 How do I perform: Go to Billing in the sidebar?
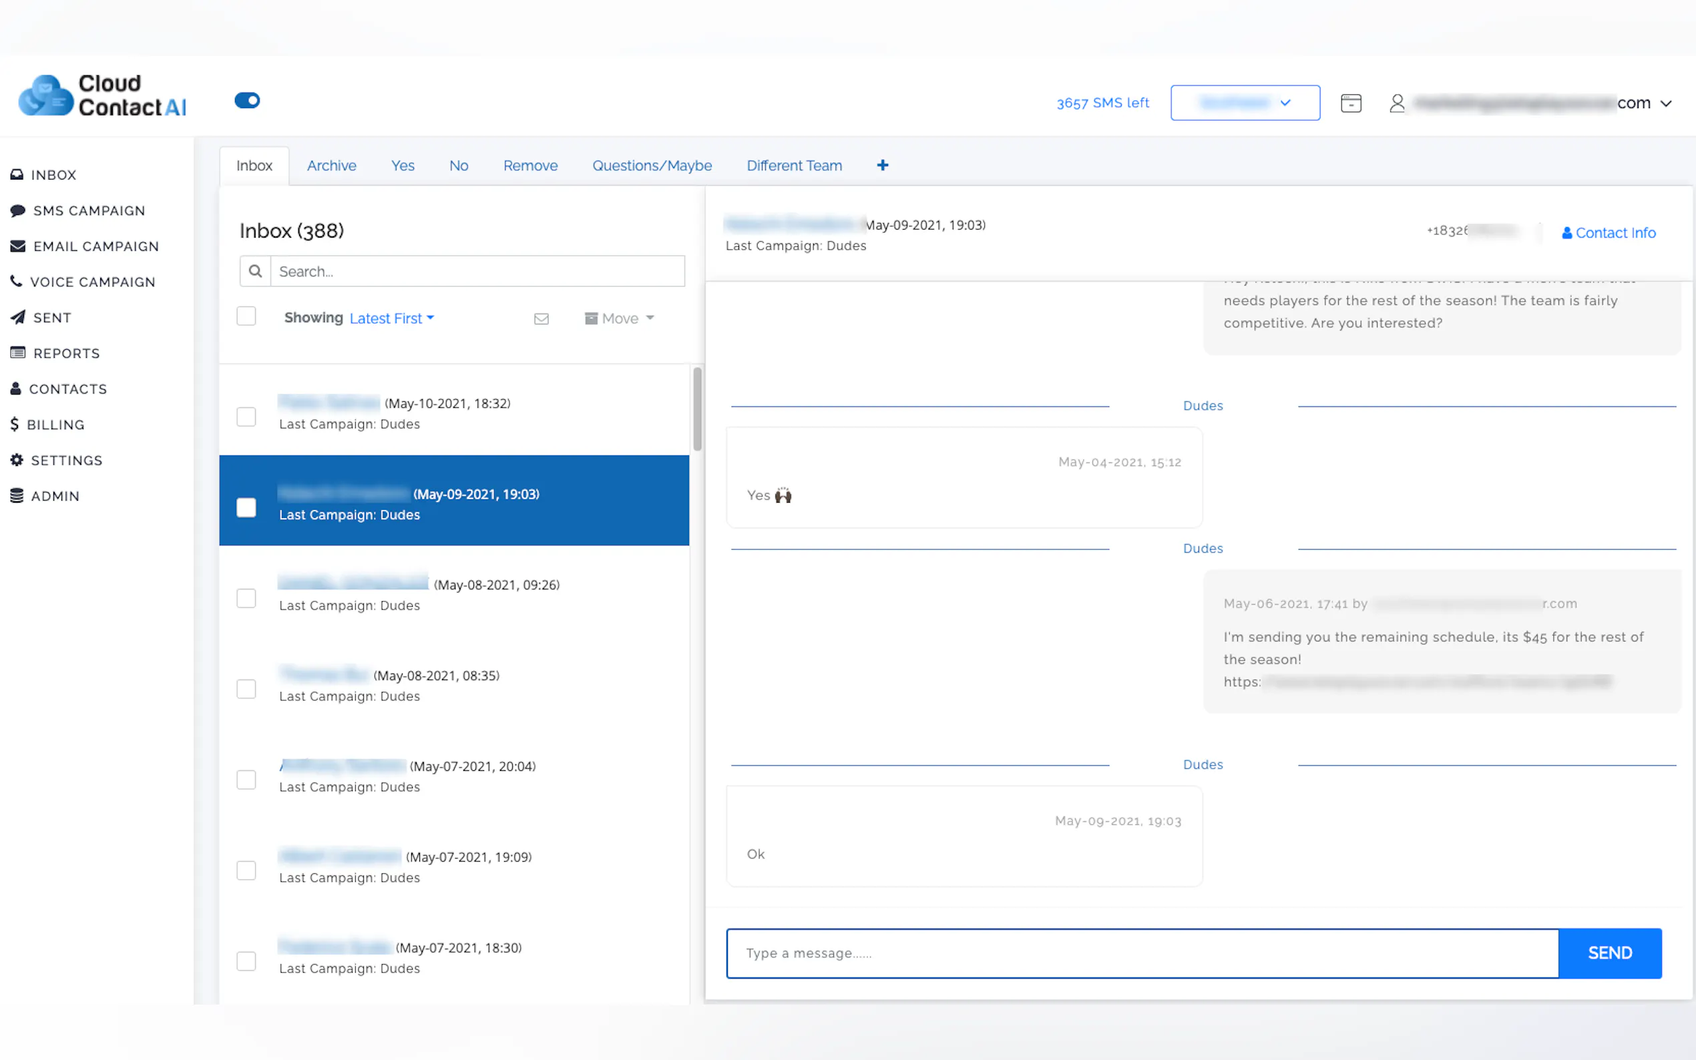55,425
